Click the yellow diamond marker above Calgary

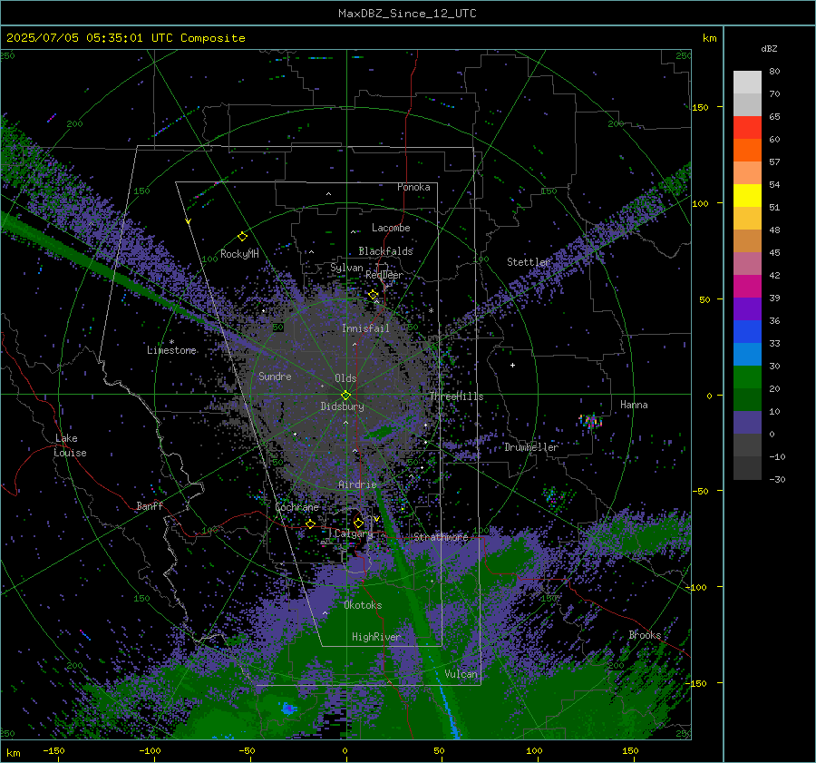click(x=358, y=523)
